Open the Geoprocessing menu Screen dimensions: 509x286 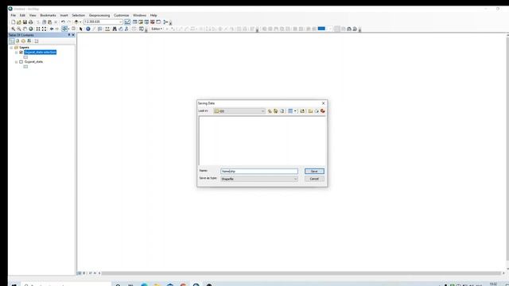click(x=99, y=15)
